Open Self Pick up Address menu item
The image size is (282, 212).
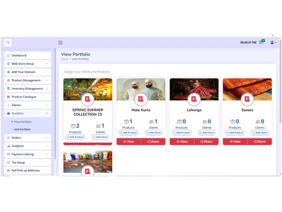click(x=28, y=170)
